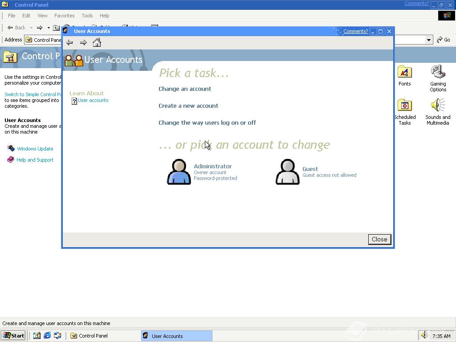
Task: Open Sounds and Multimedia icon
Action: [x=438, y=105]
